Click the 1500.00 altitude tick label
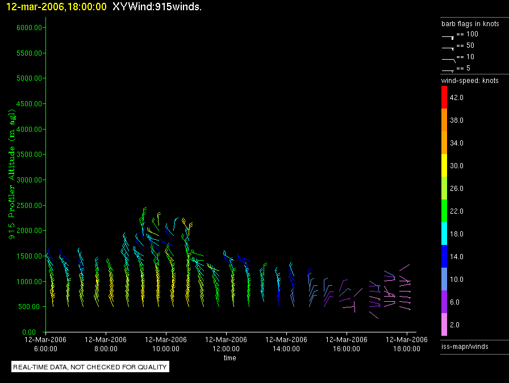 click(29, 256)
